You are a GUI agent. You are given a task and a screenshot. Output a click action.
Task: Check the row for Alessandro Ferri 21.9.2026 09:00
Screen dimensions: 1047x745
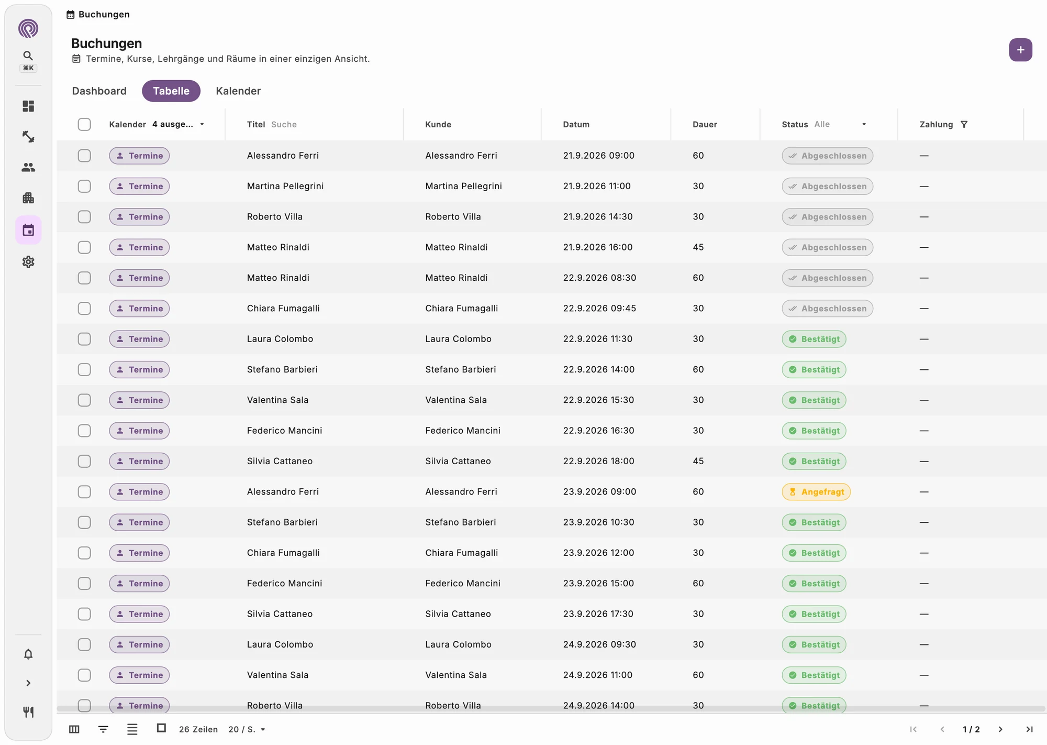tap(84, 156)
